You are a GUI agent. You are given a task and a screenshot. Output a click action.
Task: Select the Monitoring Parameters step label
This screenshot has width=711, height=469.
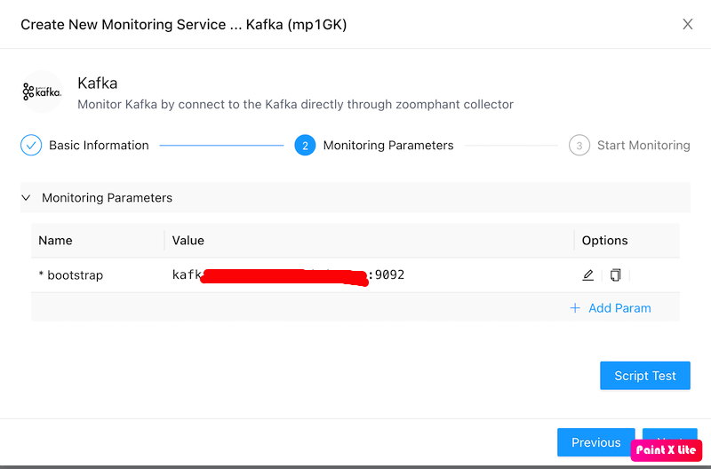pos(388,146)
